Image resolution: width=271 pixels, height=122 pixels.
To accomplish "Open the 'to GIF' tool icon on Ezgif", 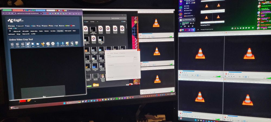I will (x=12, y=44).
